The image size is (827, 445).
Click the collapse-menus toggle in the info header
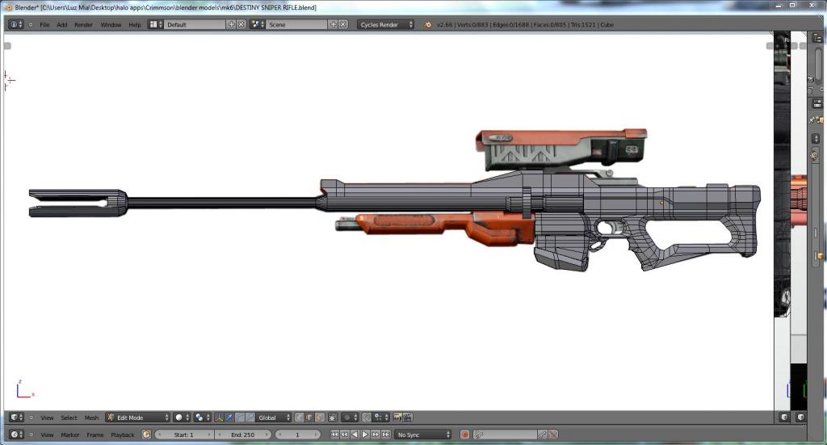[x=31, y=24]
